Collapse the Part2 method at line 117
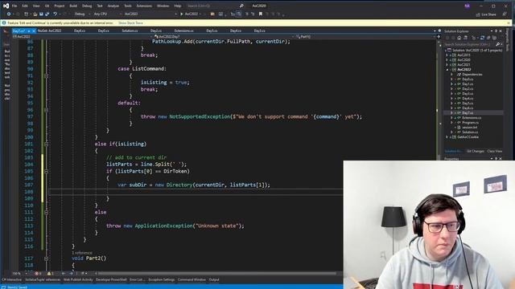Viewport: 515px width, 289px height. (47, 258)
